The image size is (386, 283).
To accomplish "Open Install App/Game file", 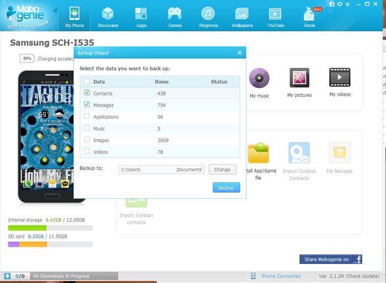I will [261, 161].
